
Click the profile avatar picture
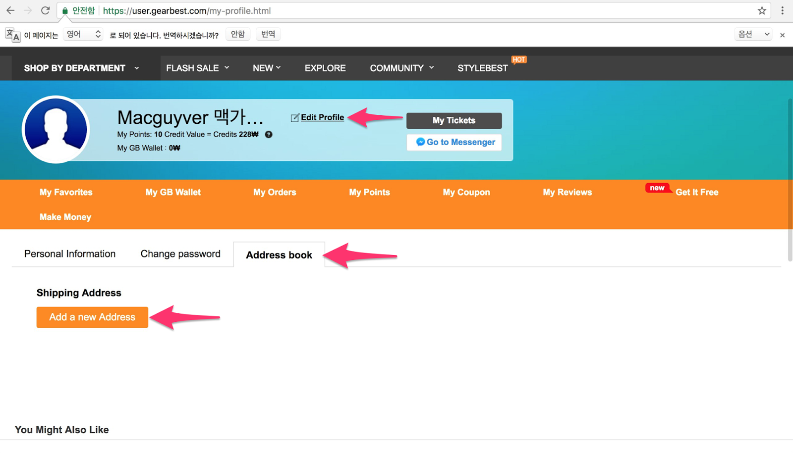(x=56, y=129)
